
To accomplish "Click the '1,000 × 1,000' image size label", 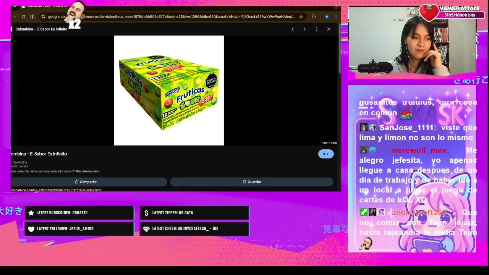I will pos(329,143).
